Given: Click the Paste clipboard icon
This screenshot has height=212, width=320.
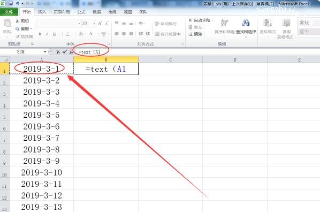Looking at the screenshot, I should pos(7,23).
